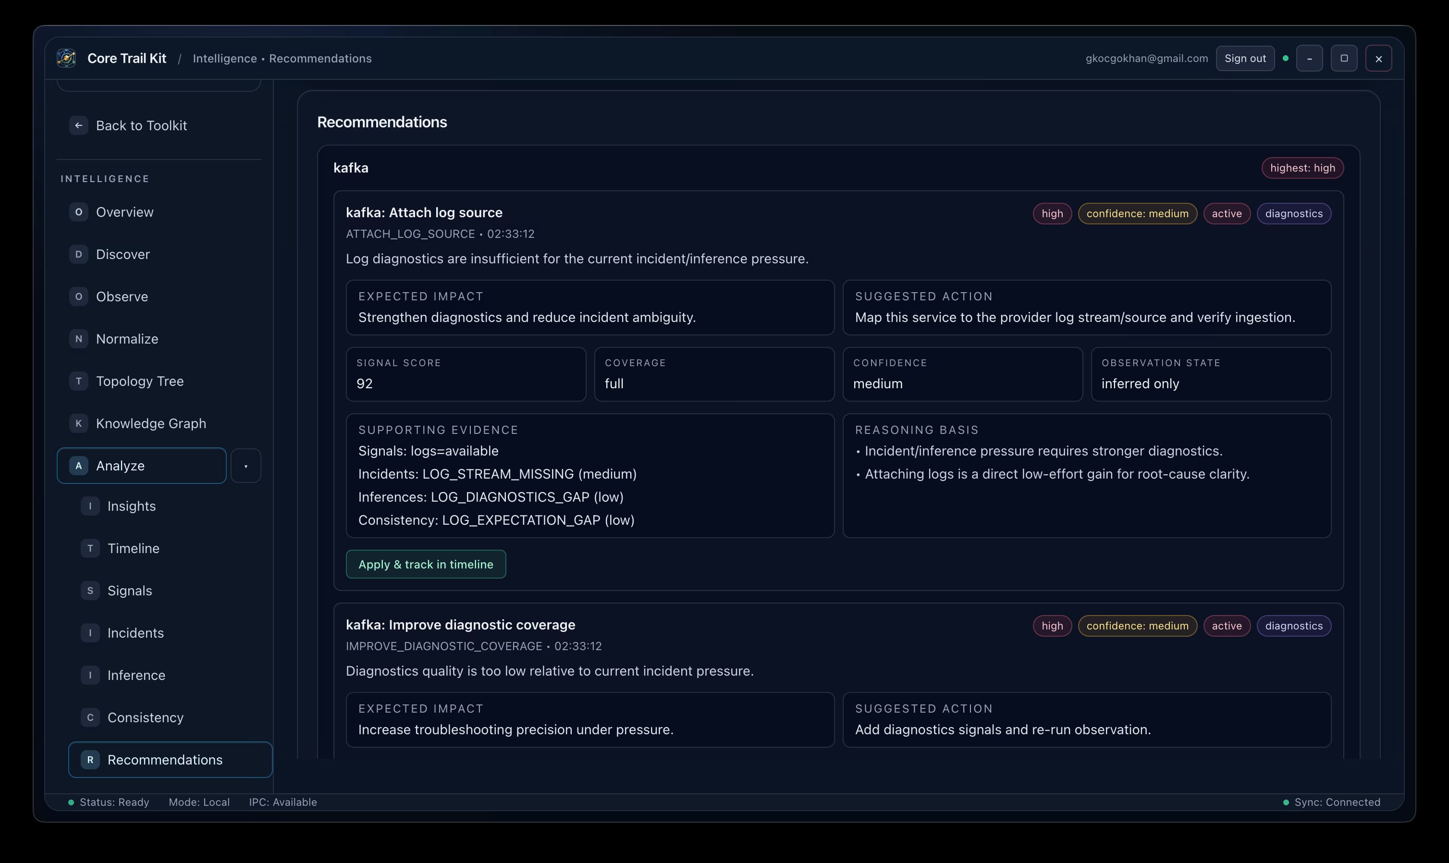Screen dimensions: 1449x863
Task: Click the 'kafka: Improve diagnostic coverage' title
Action: coord(461,625)
